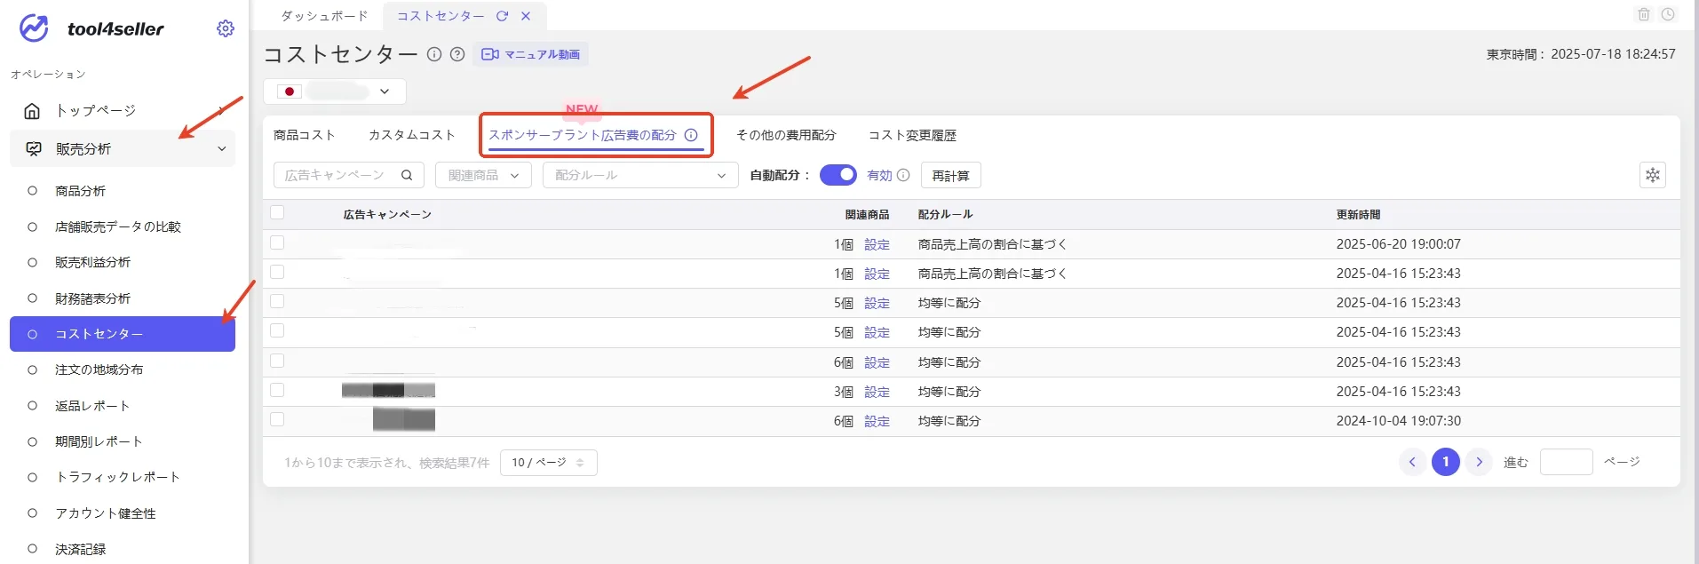Check the first 5個 row checkbox
This screenshot has height=564, width=1699.
[x=277, y=301]
